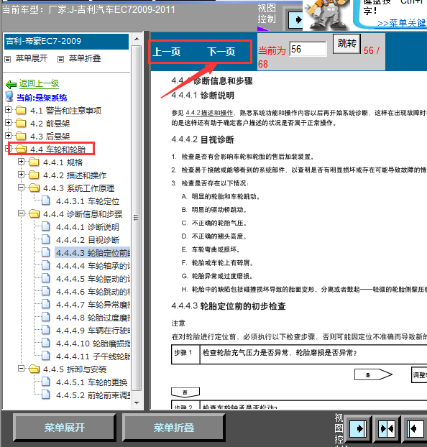
Task: Click 当前:悬架系统 label
Action: pyautogui.click(x=42, y=98)
